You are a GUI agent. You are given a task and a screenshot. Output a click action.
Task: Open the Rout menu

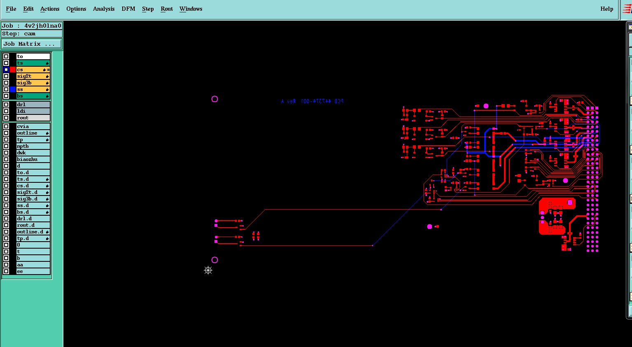[x=167, y=9]
